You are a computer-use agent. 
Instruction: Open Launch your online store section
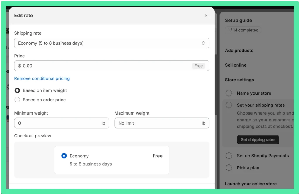coord(251,184)
